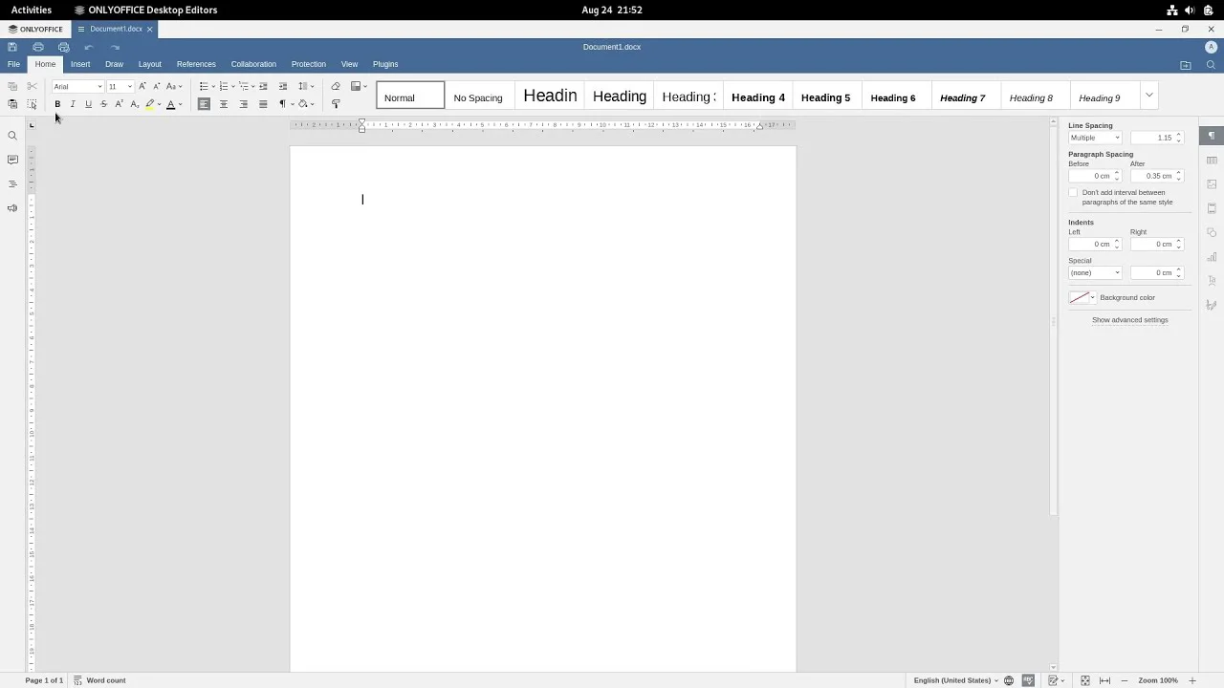This screenshot has height=688, width=1224.
Task: Click the print icon in title toolbar
Action: [38, 47]
